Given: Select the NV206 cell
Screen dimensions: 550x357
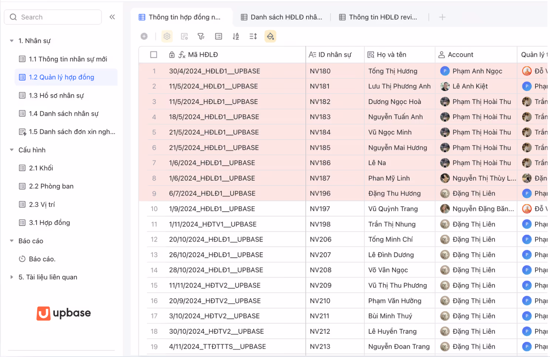Looking at the screenshot, I should [x=335, y=240].
